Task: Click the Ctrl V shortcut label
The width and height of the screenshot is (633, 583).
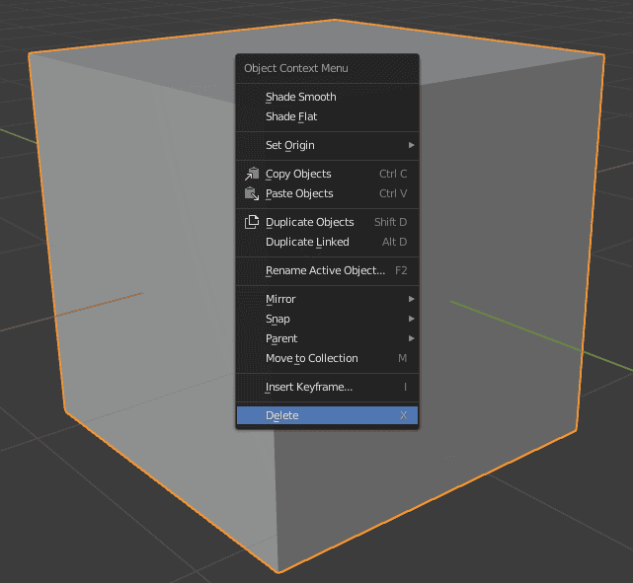Action: (393, 193)
